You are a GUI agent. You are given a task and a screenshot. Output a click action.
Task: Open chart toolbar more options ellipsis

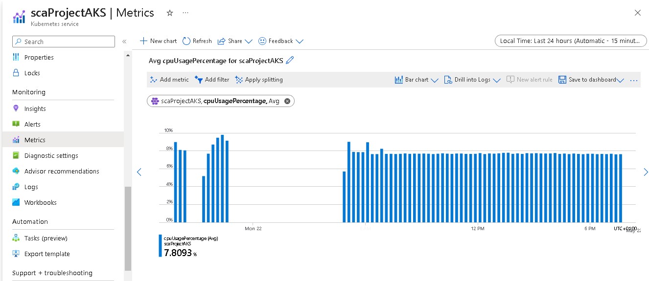634,80
